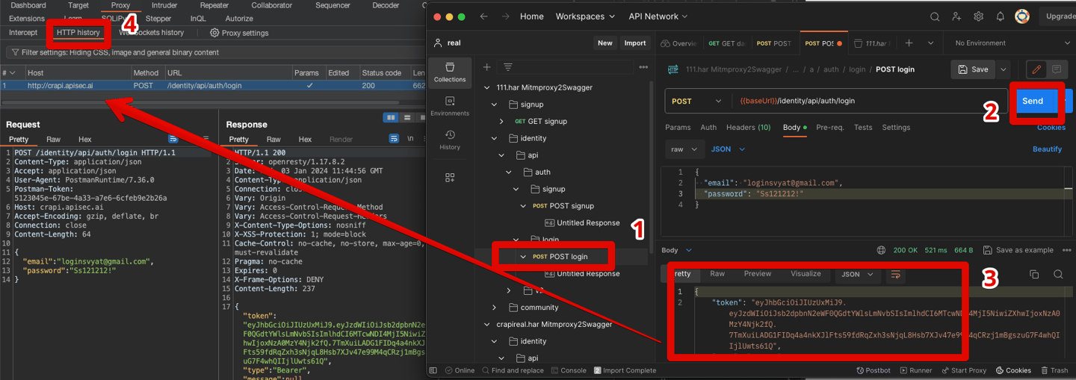Open Postman settings gear icon

[x=978, y=16]
